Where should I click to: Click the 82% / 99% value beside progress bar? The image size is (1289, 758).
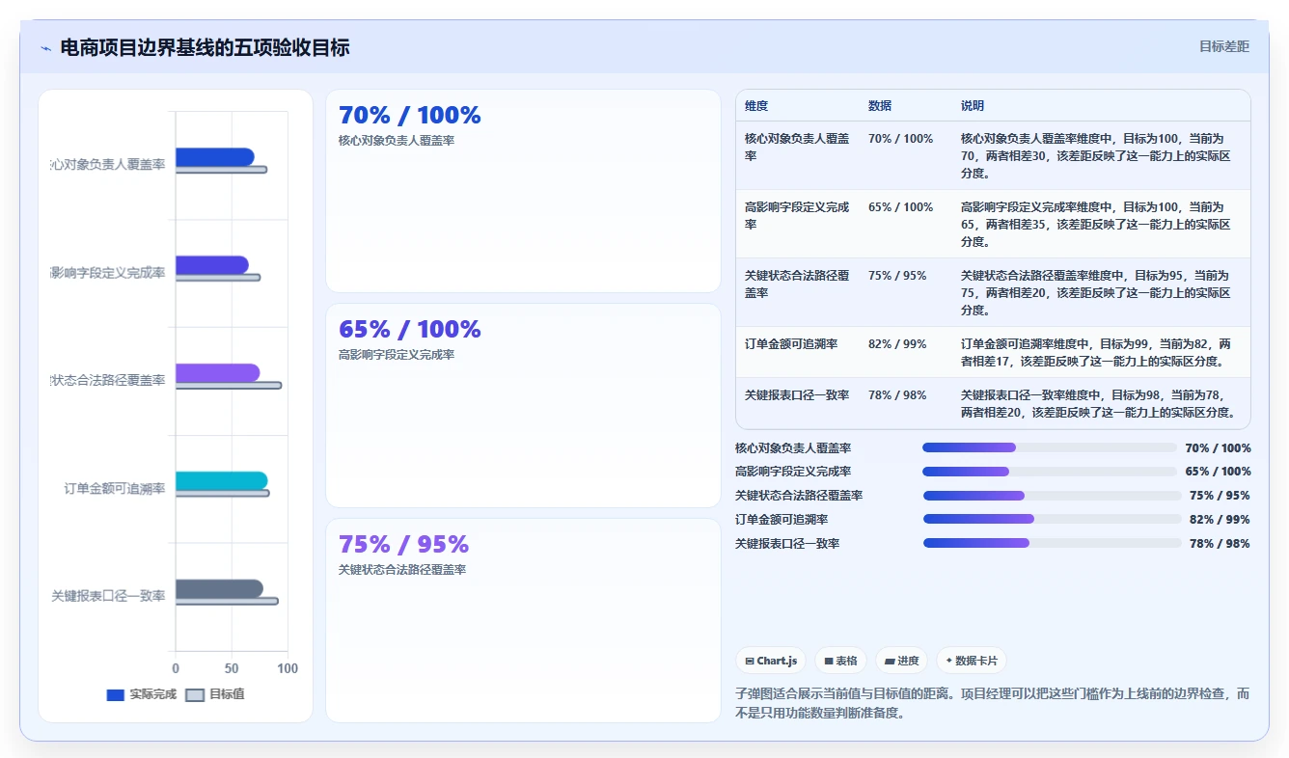1220,520
